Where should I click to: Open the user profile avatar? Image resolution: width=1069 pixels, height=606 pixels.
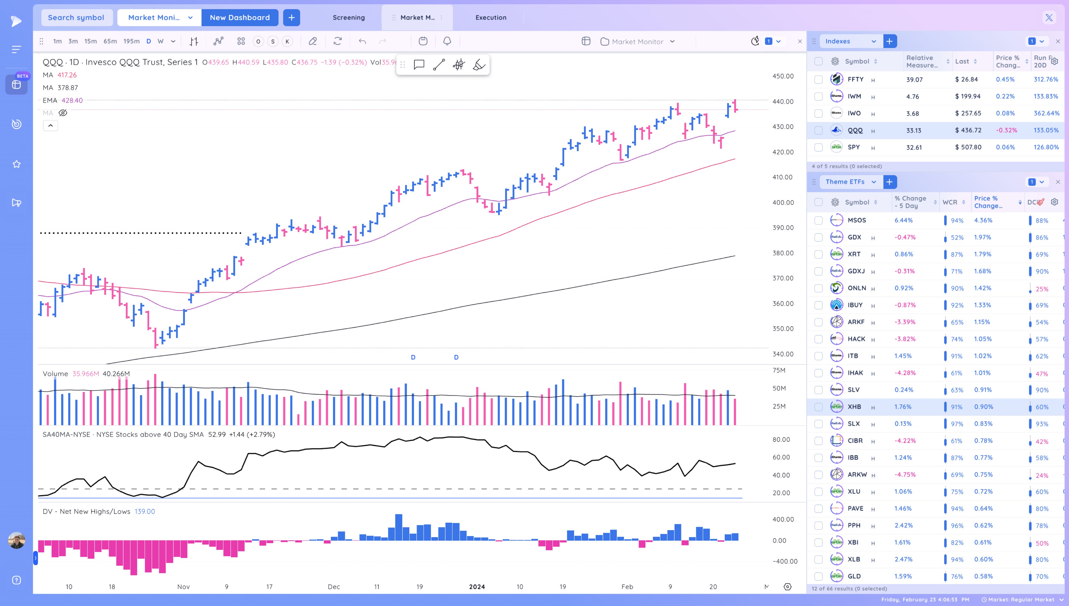coord(16,540)
